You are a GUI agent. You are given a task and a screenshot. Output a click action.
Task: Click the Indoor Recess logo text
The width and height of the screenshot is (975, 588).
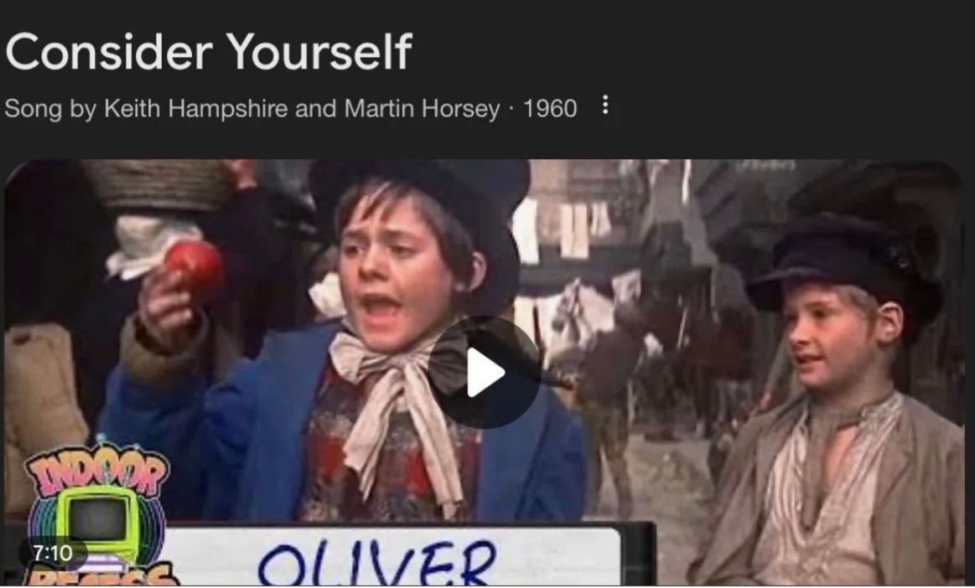97,472
